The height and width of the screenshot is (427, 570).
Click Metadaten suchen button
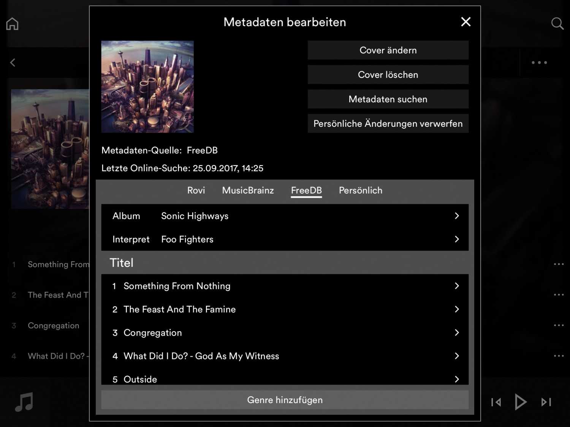tap(388, 99)
